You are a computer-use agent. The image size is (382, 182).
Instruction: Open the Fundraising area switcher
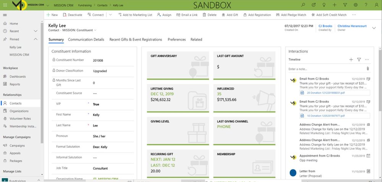point(21,180)
